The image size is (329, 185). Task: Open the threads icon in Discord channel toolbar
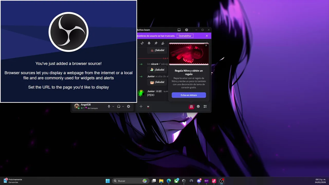142,43
